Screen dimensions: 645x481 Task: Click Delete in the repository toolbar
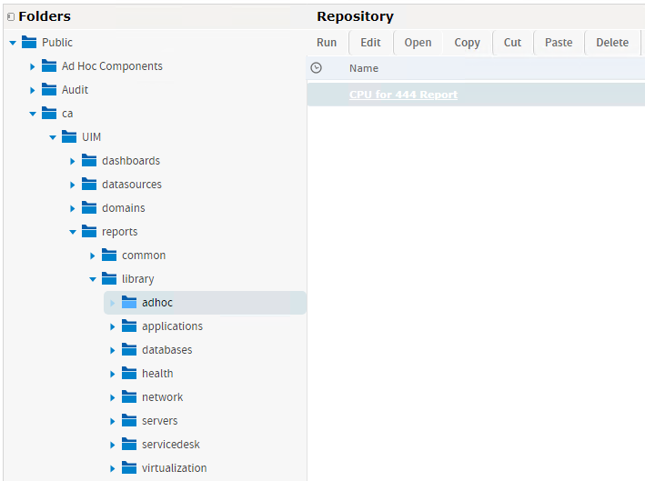tap(611, 43)
